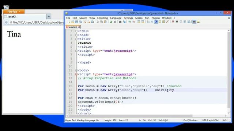This screenshot has width=234, height=131.
Task: Click the Redo toolbar icon
Action: [115, 22]
